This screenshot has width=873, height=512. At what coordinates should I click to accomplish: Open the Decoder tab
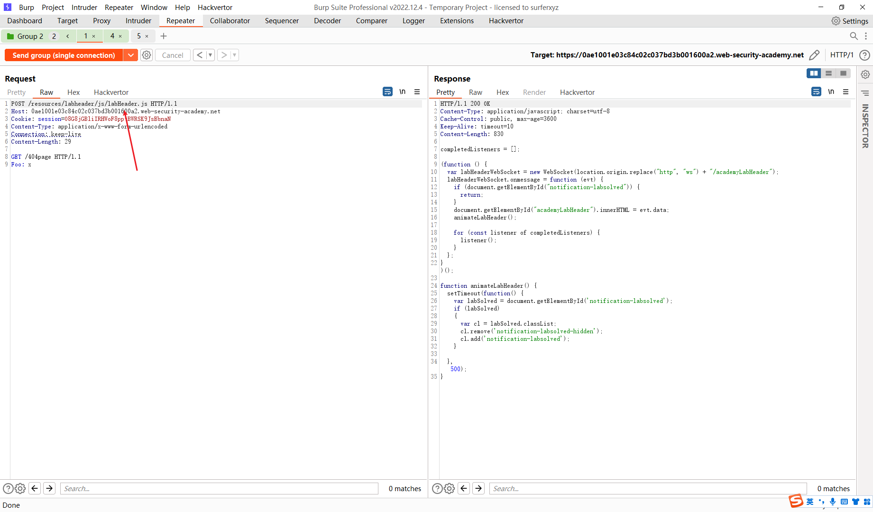[327, 21]
